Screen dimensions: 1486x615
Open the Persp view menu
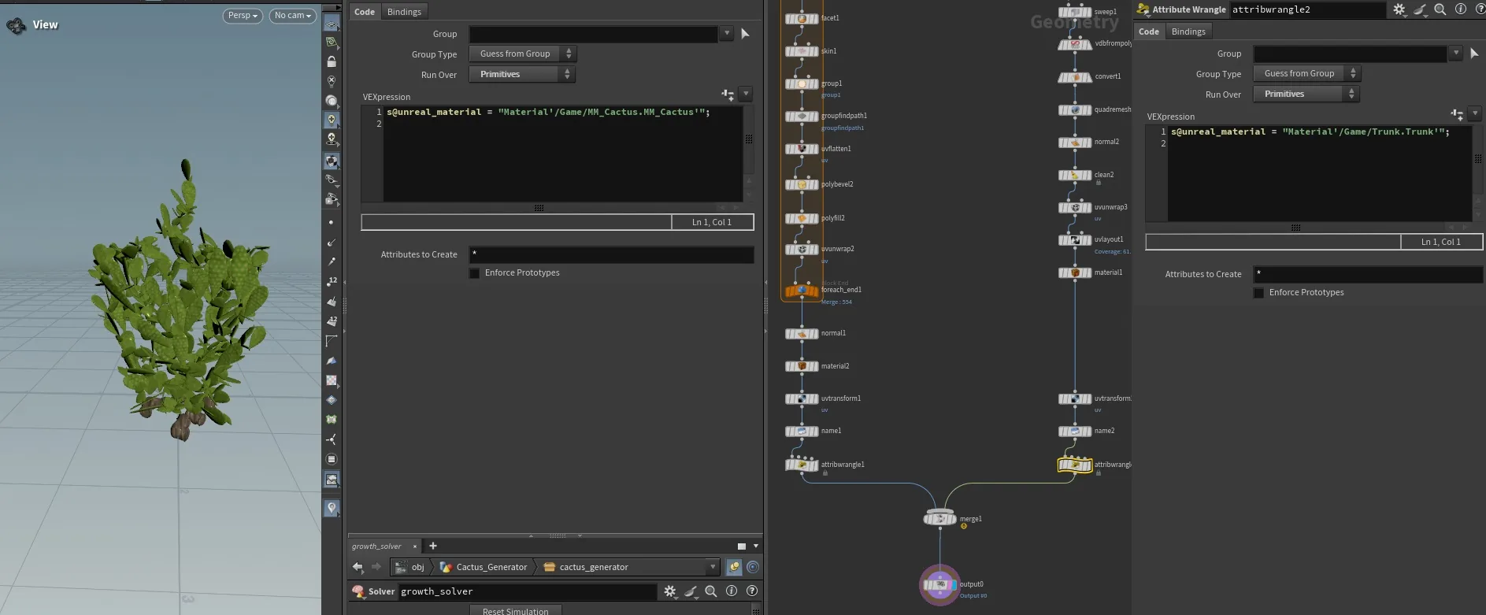pyautogui.click(x=243, y=15)
